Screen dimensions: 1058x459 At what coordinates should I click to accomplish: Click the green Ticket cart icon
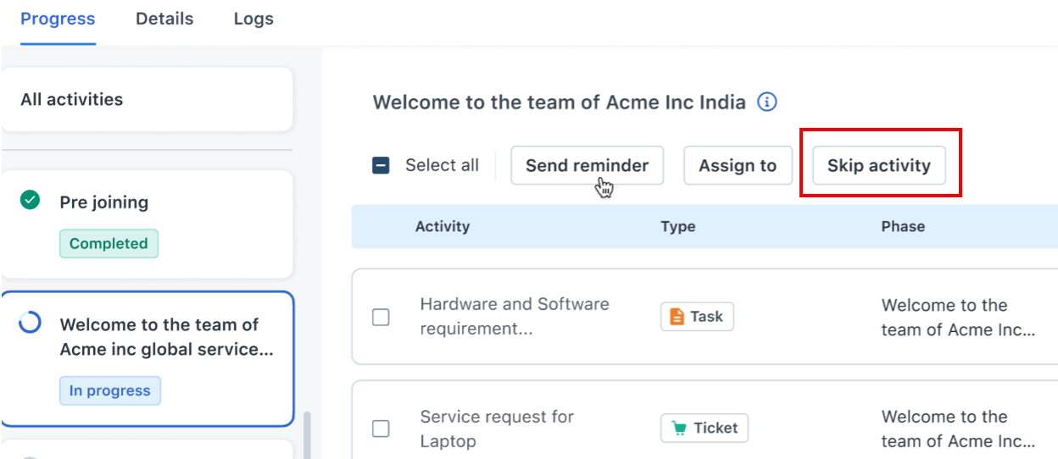pyautogui.click(x=679, y=429)
